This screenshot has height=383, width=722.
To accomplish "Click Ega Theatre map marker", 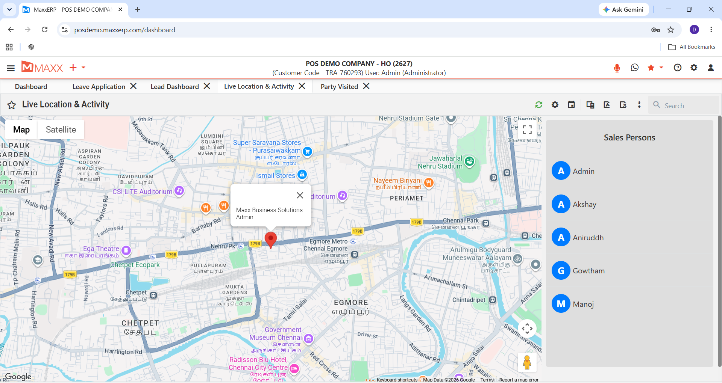I will [126, 250].
